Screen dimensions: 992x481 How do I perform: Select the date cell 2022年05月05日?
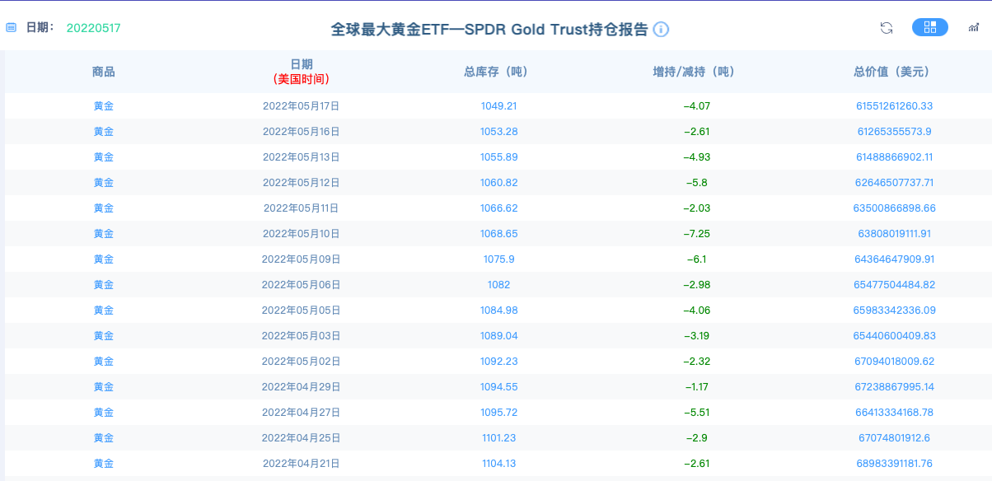pyautogui.click(x=302, y=311)
